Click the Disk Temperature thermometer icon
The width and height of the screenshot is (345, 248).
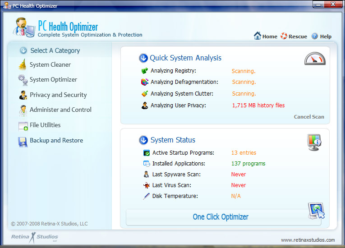pos(146,196)
